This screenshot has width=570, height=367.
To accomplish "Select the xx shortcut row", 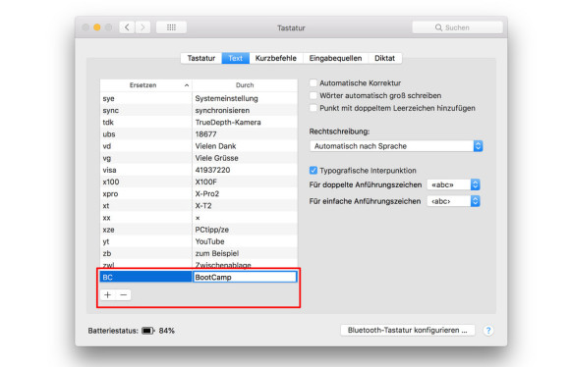I will click(x=199, y=218).
